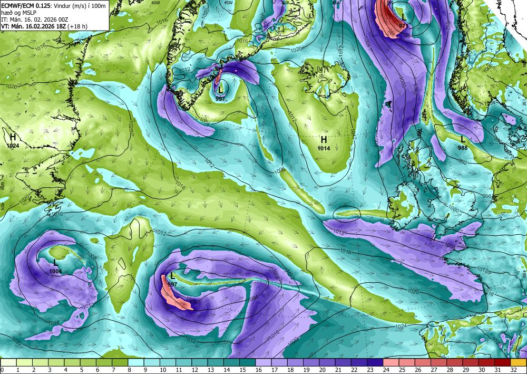The height and width of the screenshot is (374, 527).
Task: Pick the yellow-orange 32+ m/s legend swatch
Action: 519,362
